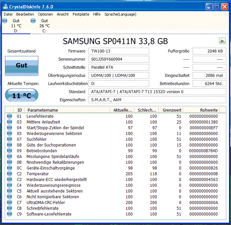Click raw value 00000000000A
The height and width of the screenshot is (225, 231).
point(203,203)
